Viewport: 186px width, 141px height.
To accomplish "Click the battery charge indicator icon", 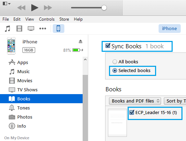I will [x=77, y=50].
